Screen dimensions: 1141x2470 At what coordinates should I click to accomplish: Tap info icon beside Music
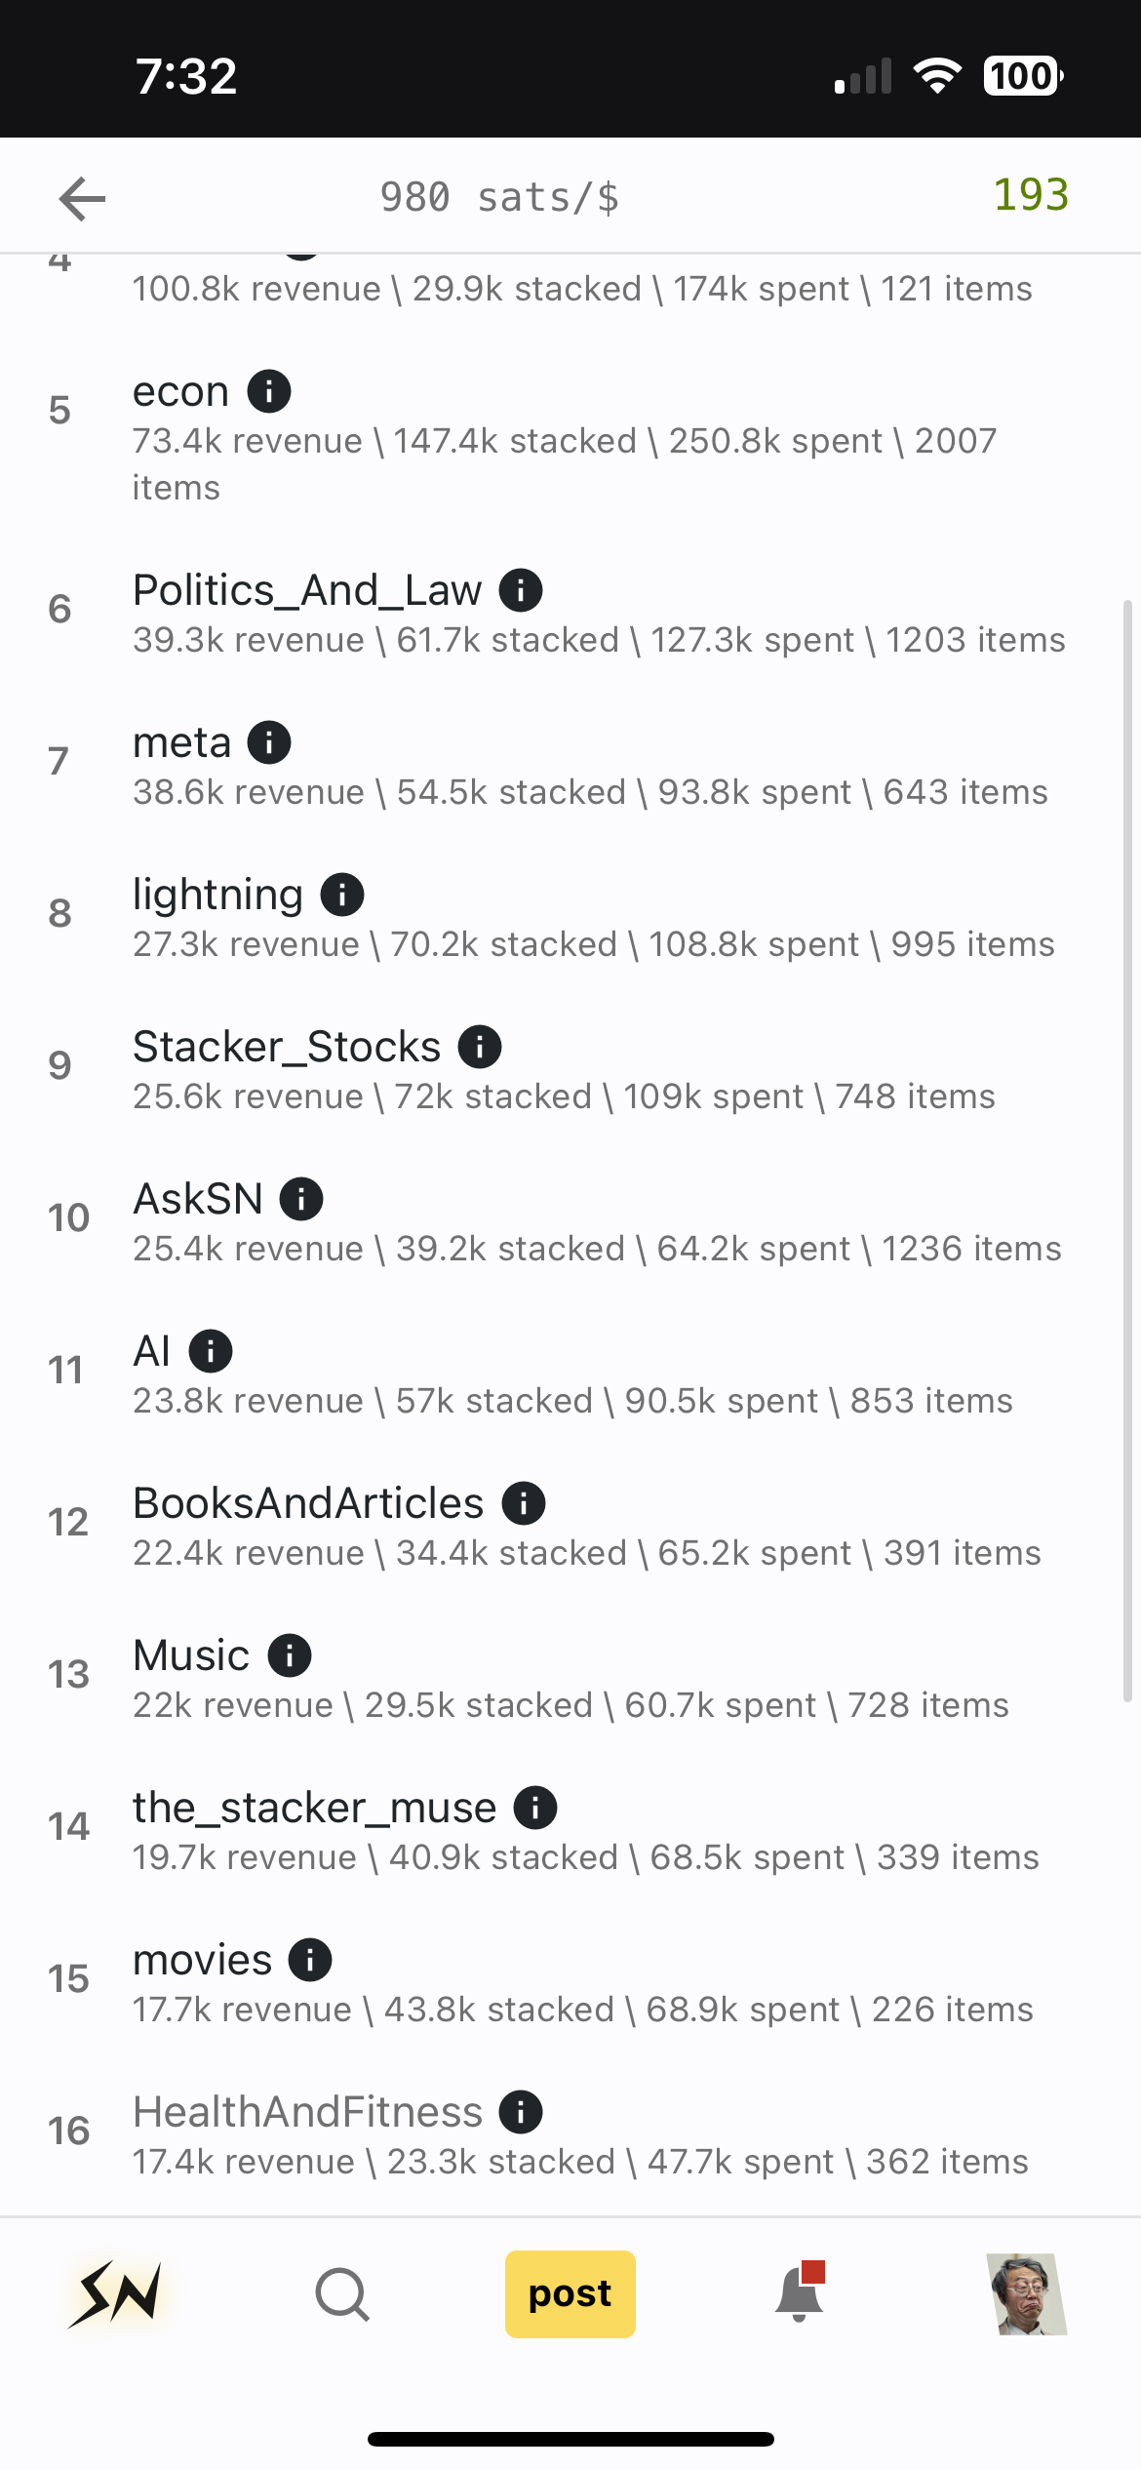(290, 1655)
